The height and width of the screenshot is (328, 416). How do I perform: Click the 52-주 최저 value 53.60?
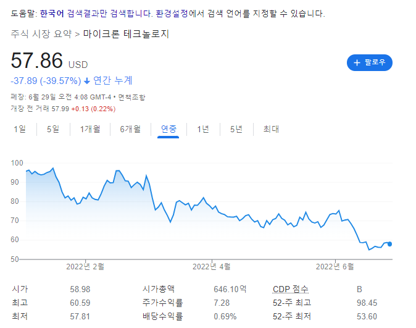click(x=367, y=317)
